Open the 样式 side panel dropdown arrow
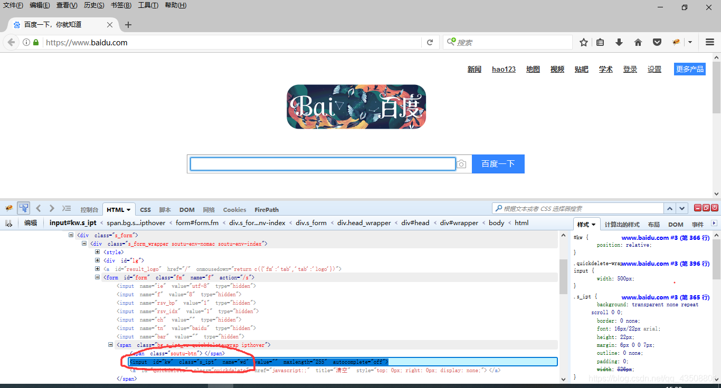This screenshot has height=388, width=721. point(594,225)
